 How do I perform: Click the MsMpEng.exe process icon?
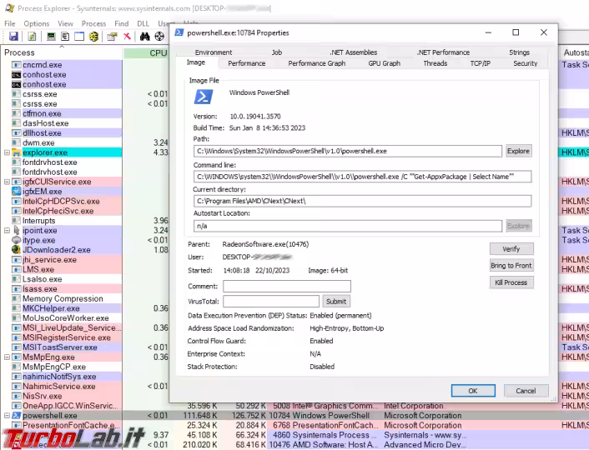coord(16,357)
